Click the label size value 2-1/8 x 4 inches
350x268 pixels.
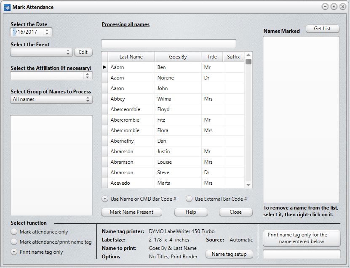point(169,240)
